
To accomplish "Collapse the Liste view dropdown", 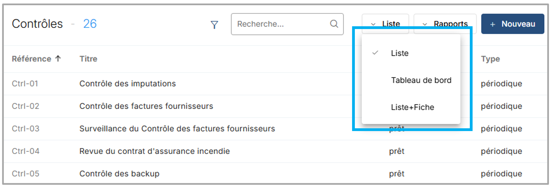I will pos(385,24).
